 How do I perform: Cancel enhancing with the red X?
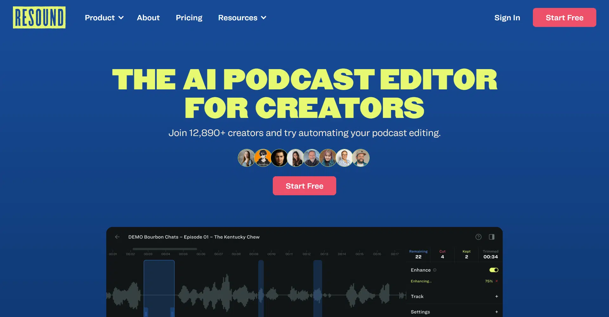pyautogui.click(x=497, y=281)
